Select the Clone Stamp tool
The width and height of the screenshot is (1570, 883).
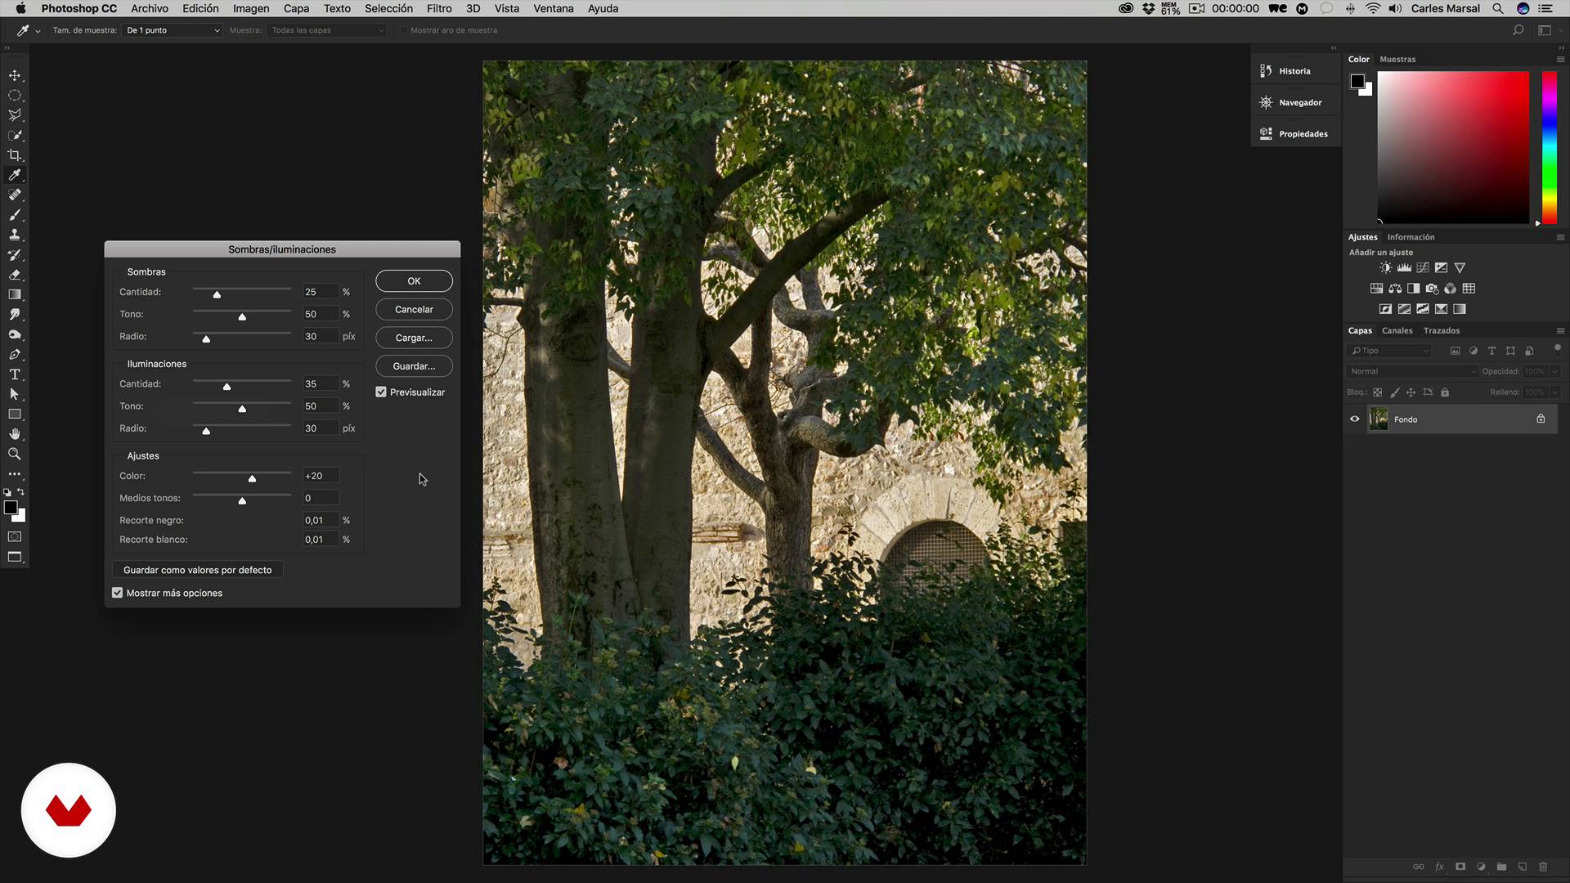15,235
